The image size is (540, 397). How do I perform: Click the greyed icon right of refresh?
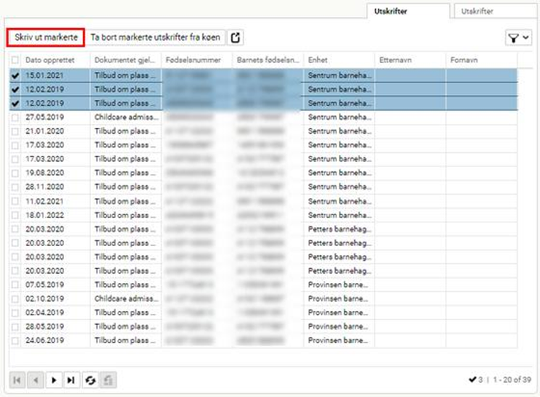tap(107, 380)
